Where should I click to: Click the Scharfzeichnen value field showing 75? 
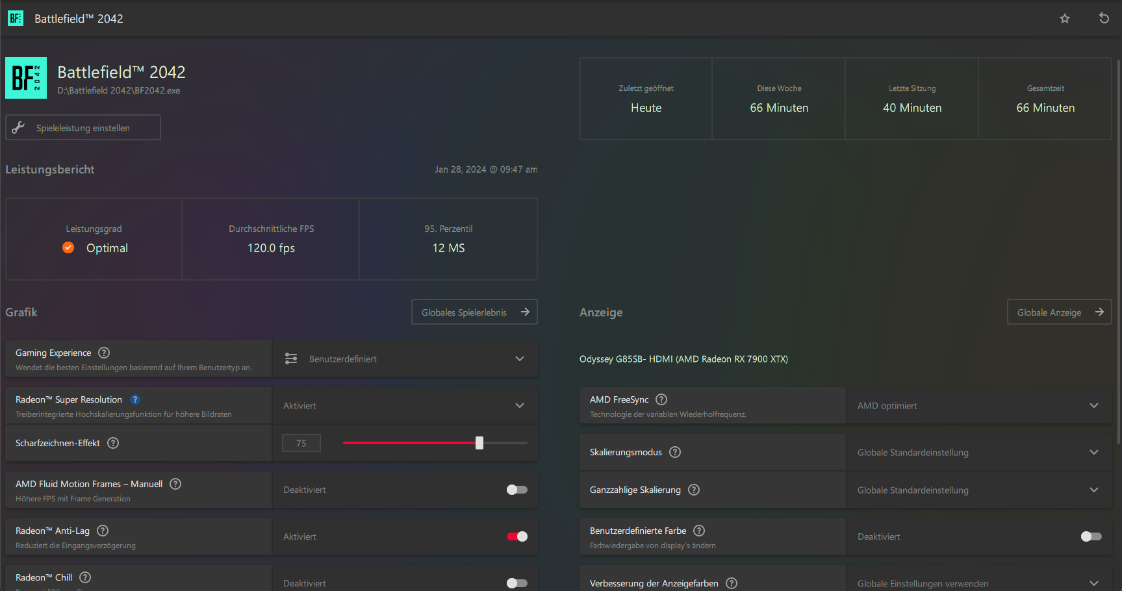coord(301,443)
